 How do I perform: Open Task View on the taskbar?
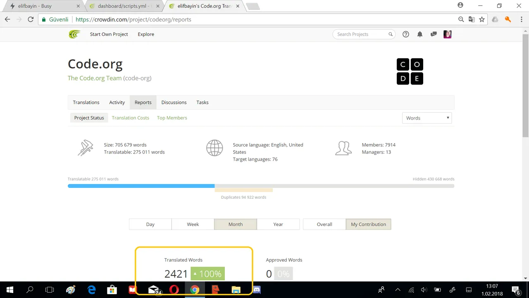50,290
